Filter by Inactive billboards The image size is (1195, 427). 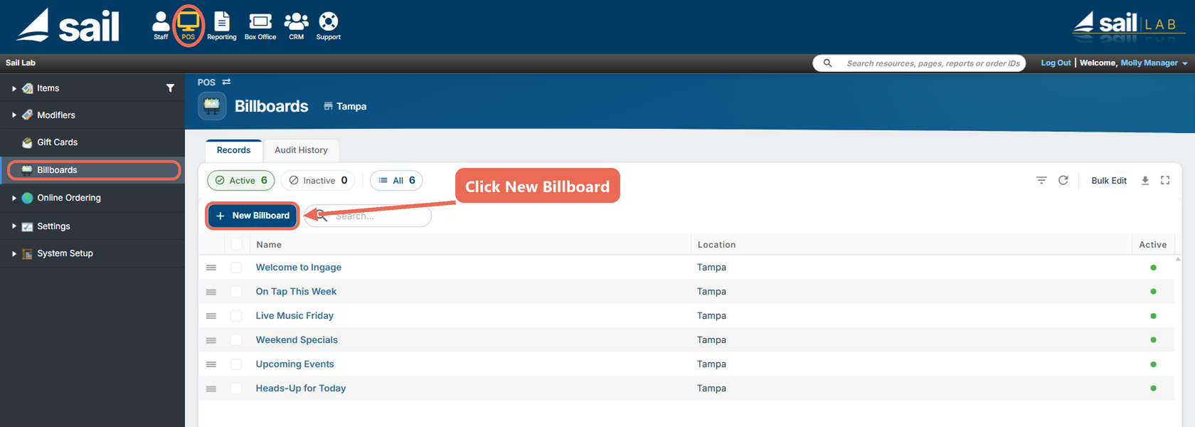pyautogui.click(x=318, y=181)
